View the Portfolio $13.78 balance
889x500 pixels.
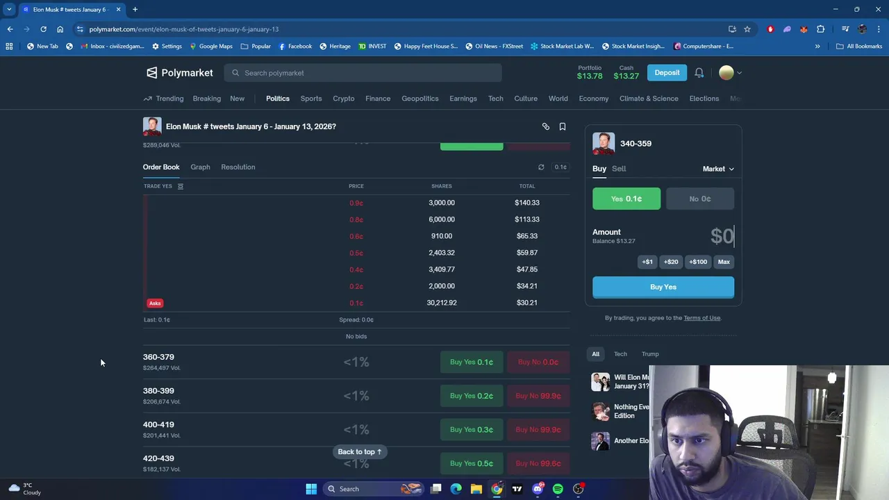pyautogui.click(x=590, y=72)
